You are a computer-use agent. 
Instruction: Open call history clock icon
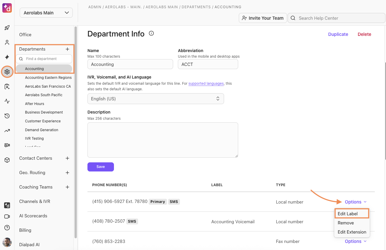(7, 116)
